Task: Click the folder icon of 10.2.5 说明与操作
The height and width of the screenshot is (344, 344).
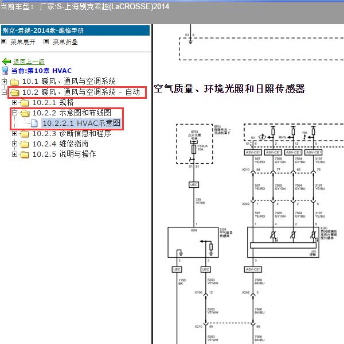Action: click(25, 154)
